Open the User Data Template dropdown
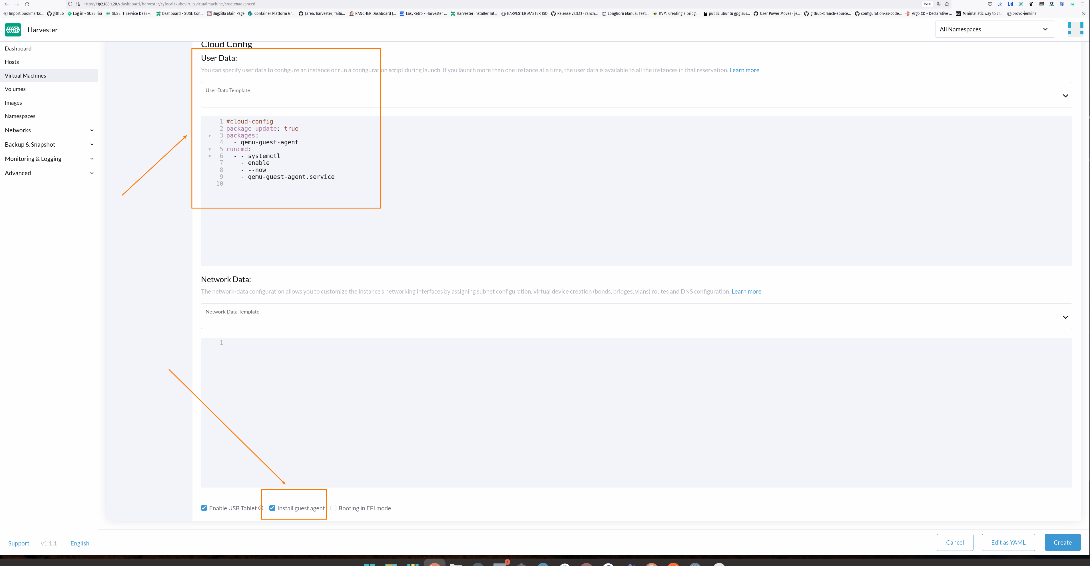The image size is (1090, 566). 1065,95
